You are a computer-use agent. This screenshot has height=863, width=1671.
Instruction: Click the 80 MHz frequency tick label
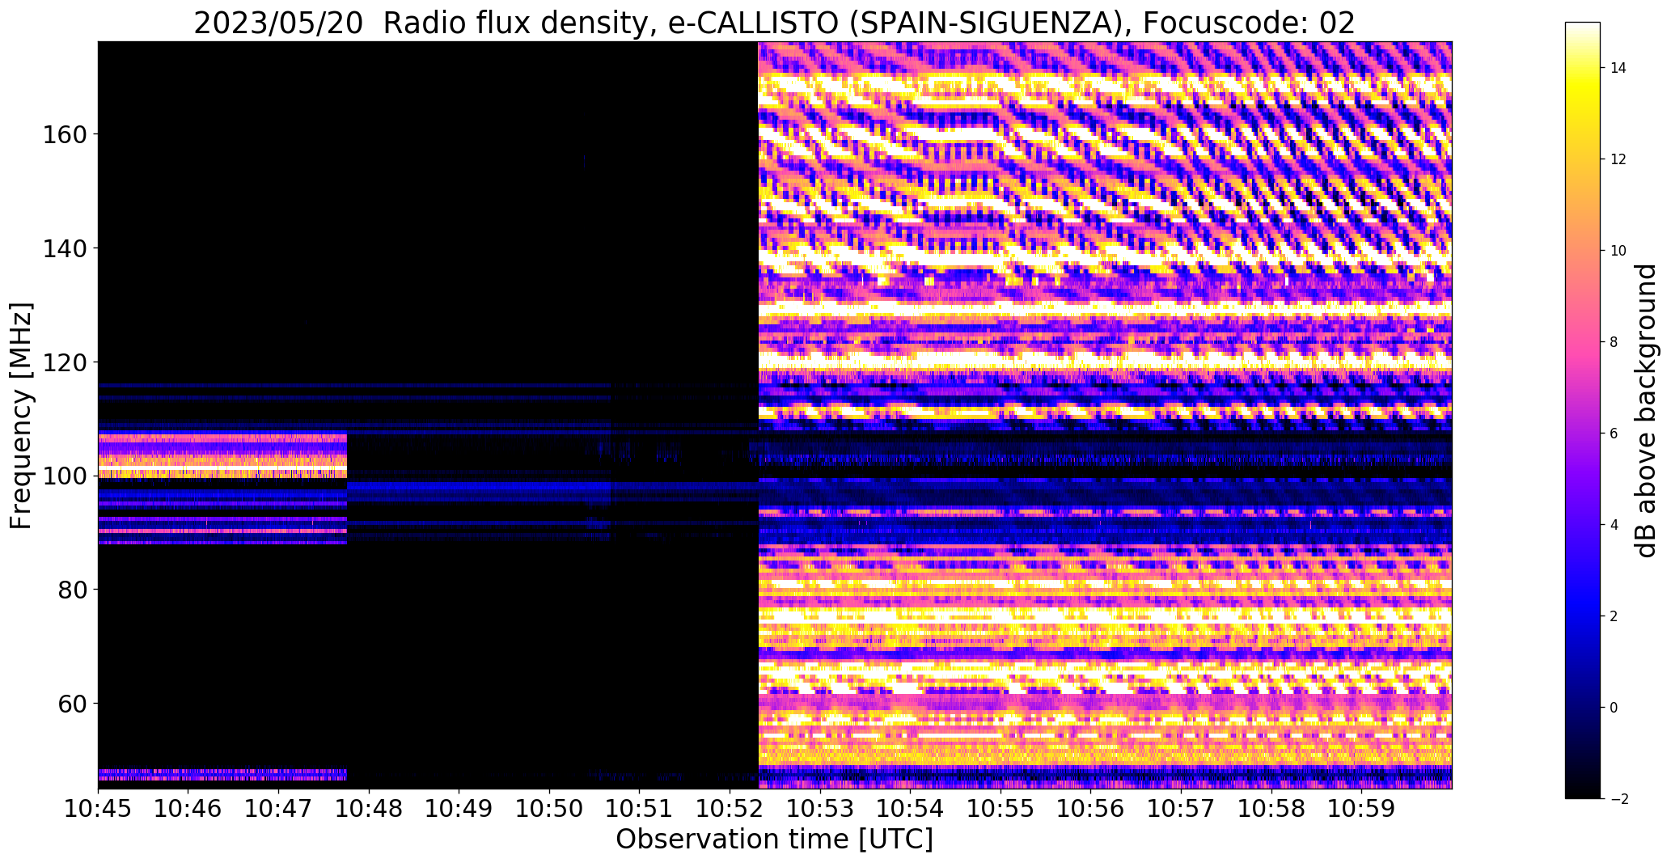tap(71, 590)
